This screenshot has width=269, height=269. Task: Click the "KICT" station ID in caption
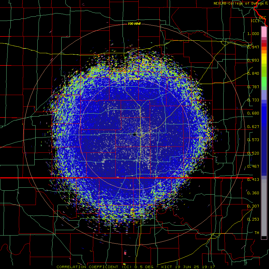(x=166, y=267)
